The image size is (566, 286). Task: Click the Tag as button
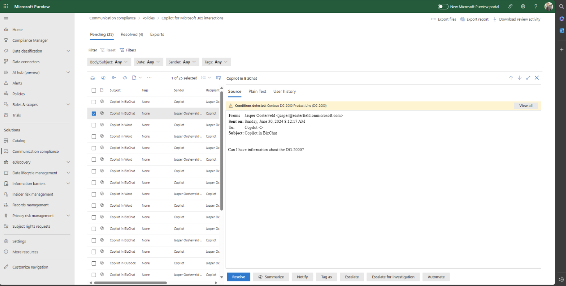326,277
